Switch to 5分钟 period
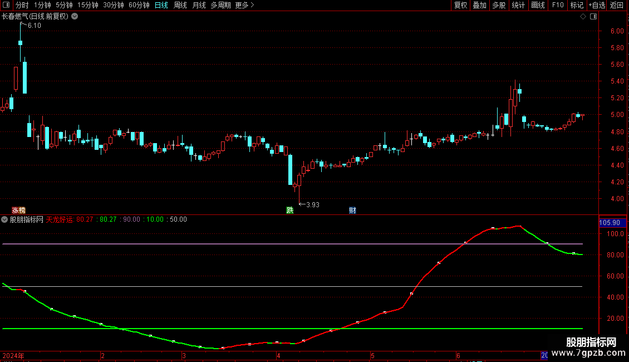 coord(64,5)
